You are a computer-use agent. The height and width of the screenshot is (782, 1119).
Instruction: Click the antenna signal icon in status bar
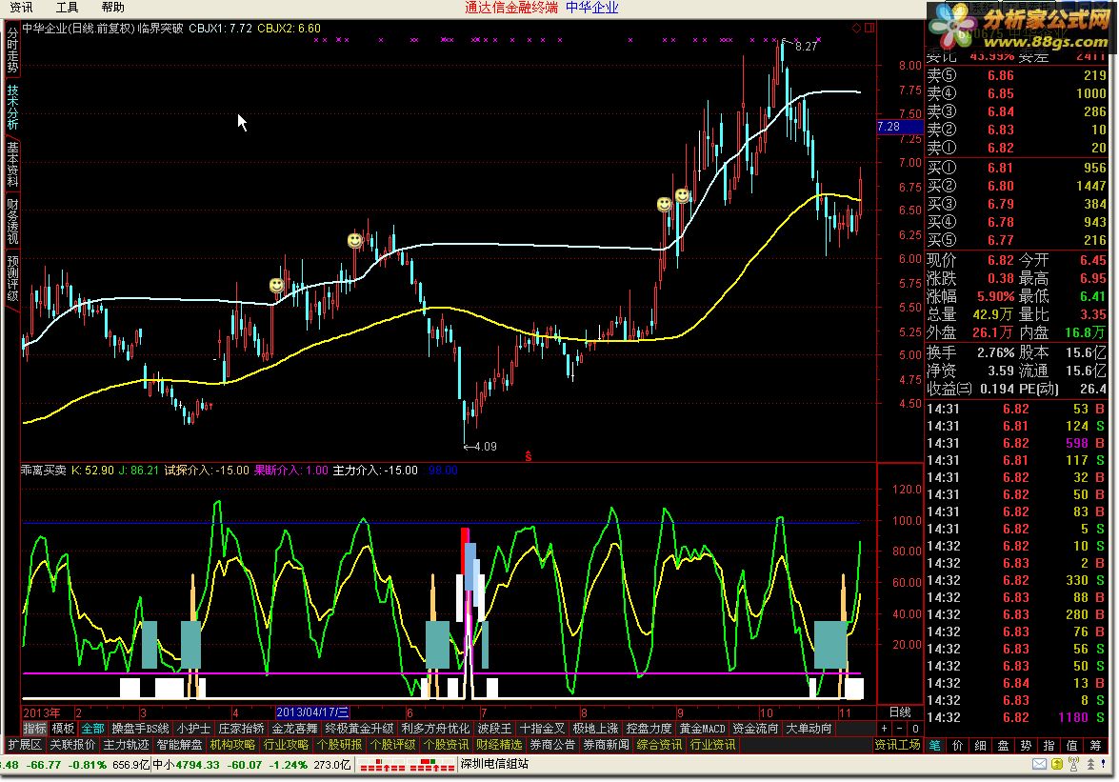click(1073, 764)
